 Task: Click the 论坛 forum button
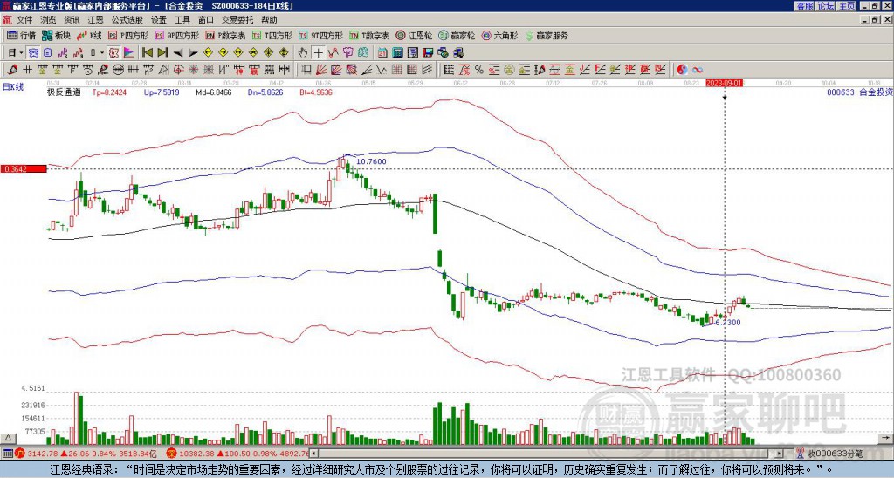826,6
